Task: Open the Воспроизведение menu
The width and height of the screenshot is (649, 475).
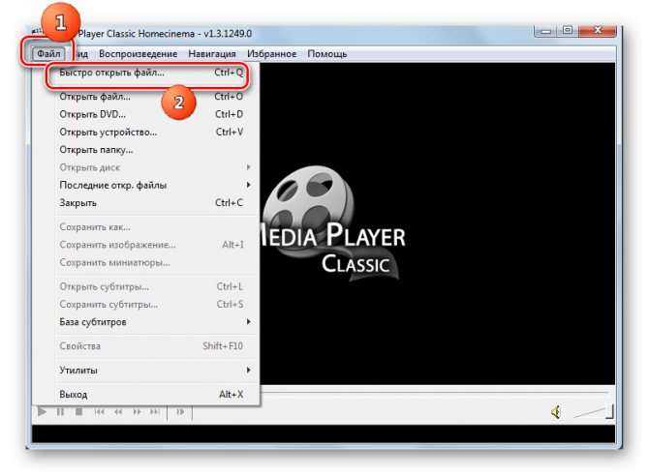Action: click(138, 54)
